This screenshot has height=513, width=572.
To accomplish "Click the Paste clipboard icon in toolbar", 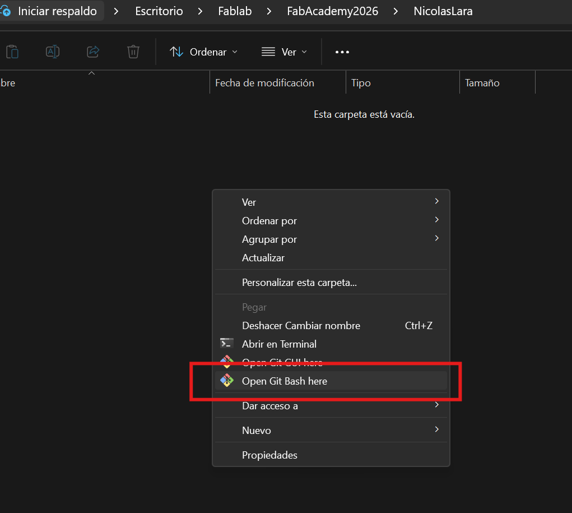I will [x=12, y=52].
